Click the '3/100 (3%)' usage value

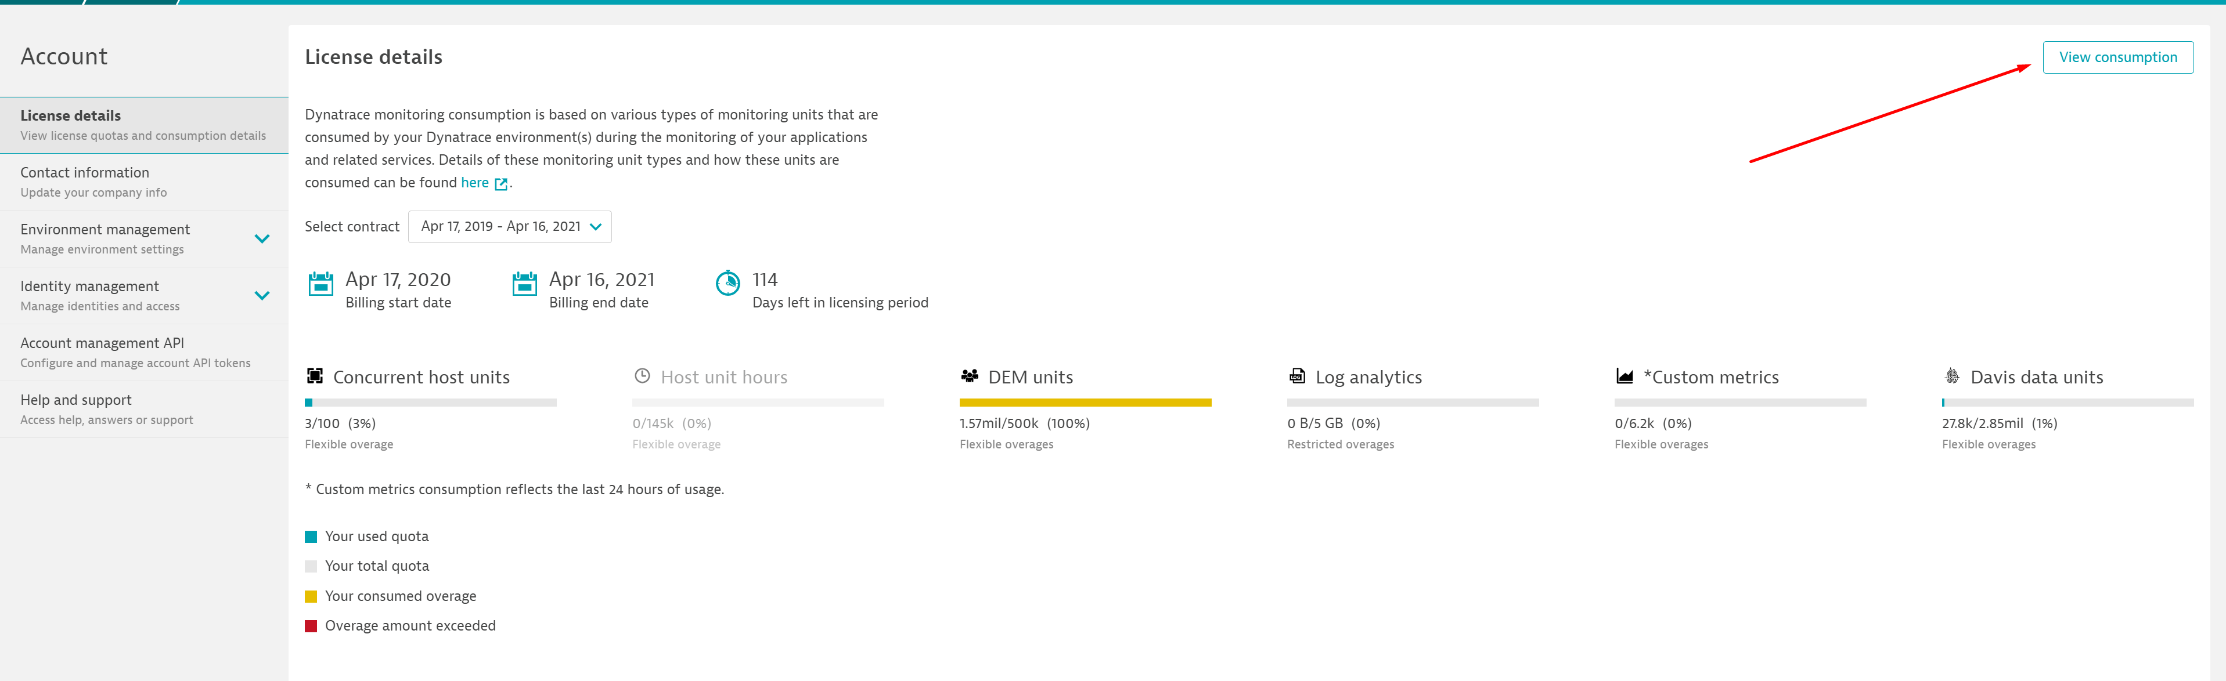point(340,423)
